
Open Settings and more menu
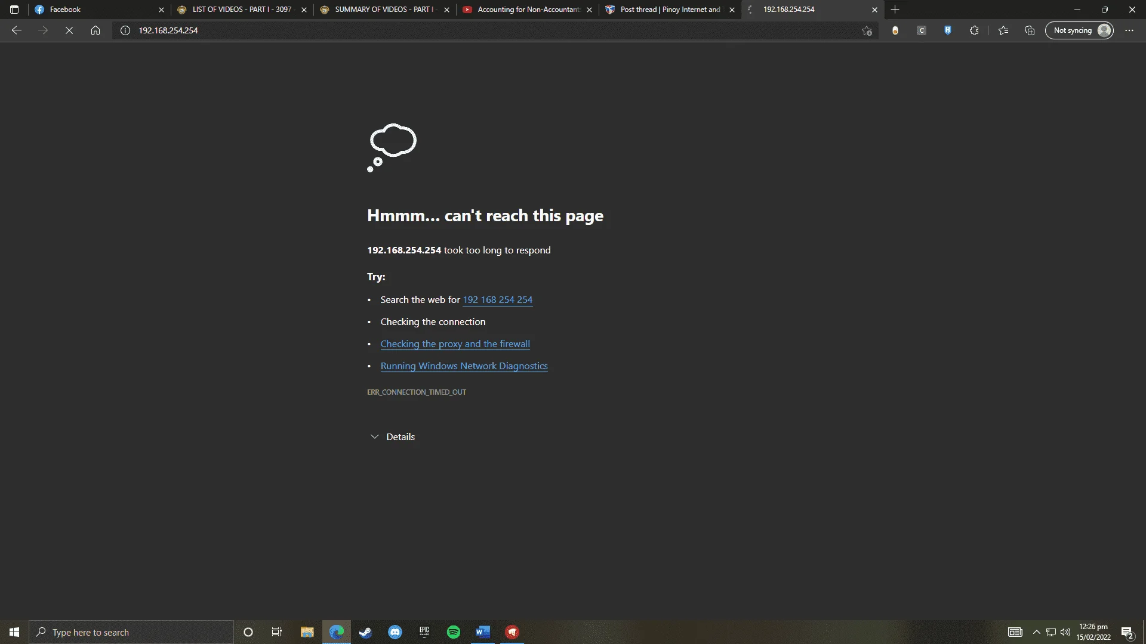(x=1129, y=30)
